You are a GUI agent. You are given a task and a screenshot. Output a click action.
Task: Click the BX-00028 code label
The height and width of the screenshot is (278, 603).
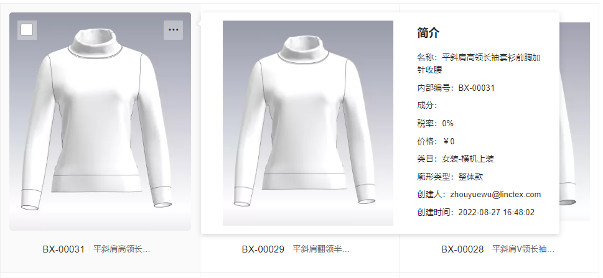pyautogui.click(x=462, y=249)
